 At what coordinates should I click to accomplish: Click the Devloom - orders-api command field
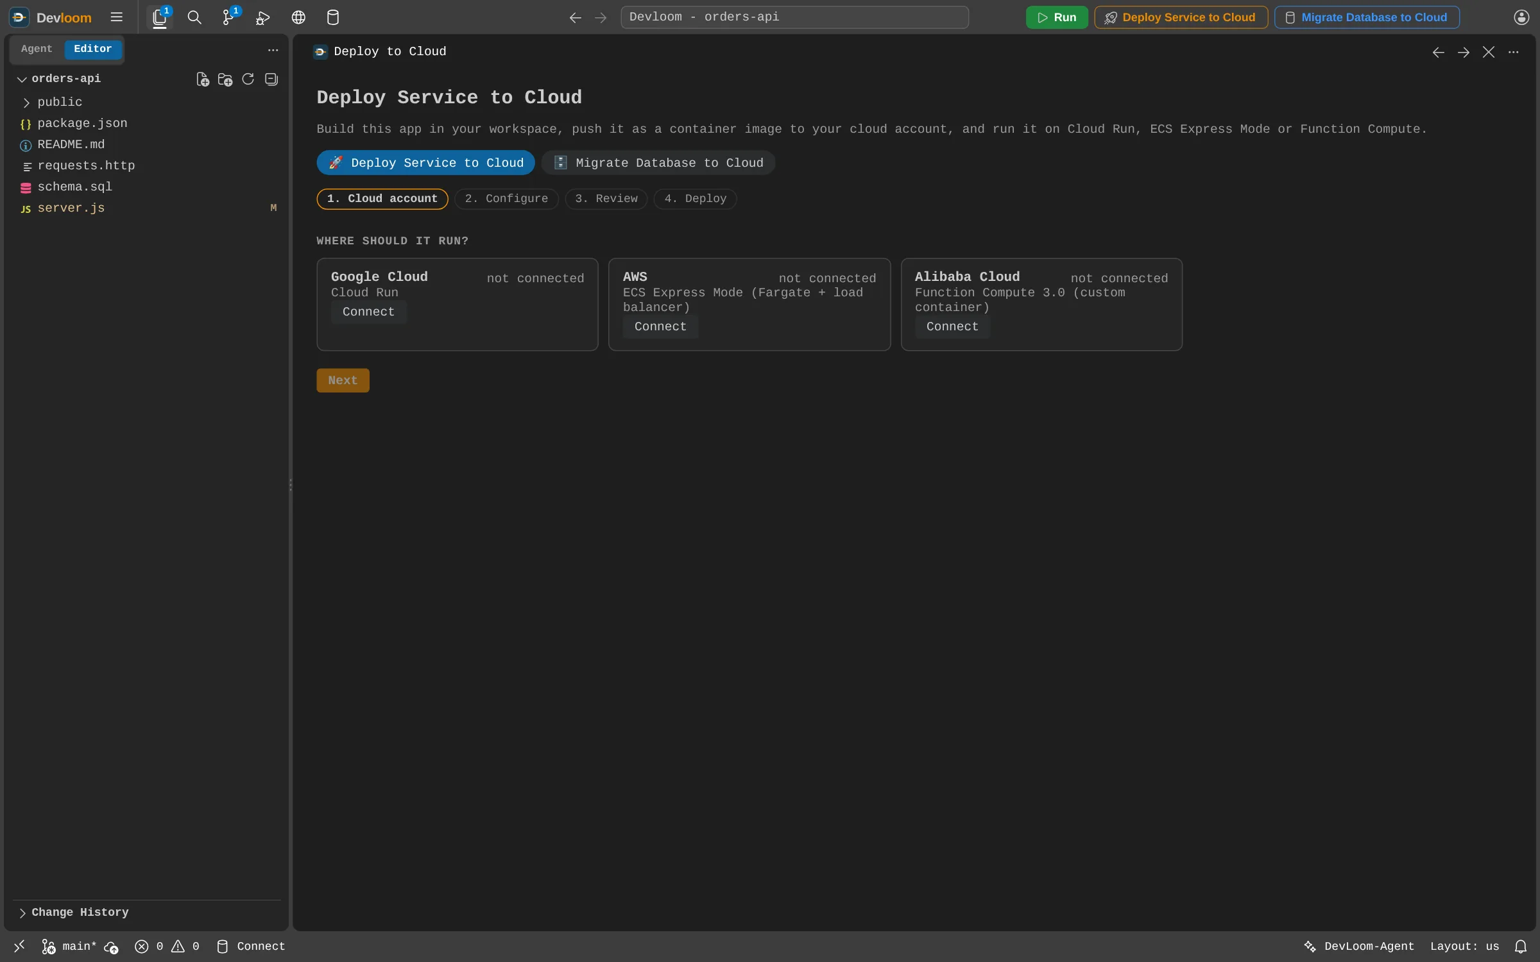pos(794,17)
